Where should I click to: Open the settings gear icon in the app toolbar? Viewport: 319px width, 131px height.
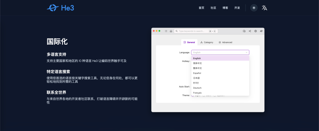coord(255,31)
